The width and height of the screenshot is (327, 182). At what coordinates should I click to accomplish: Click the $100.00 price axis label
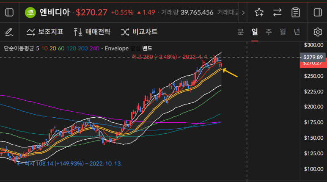[313, 169]
